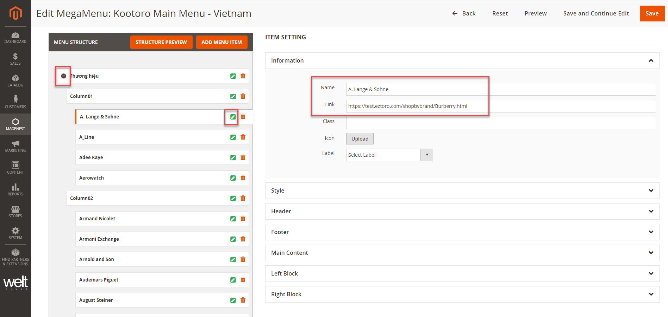Edit the Adee Kaye item
This screenshot has width=668, height=317.
(x=233, y=157)
